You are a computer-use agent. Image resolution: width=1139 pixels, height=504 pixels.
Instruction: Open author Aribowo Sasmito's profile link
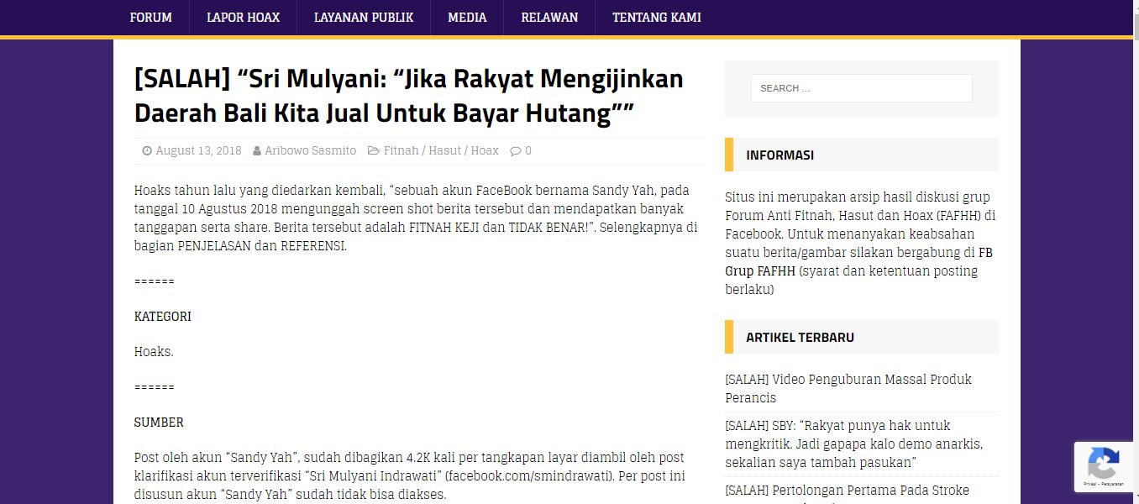[x=311, y=151]
